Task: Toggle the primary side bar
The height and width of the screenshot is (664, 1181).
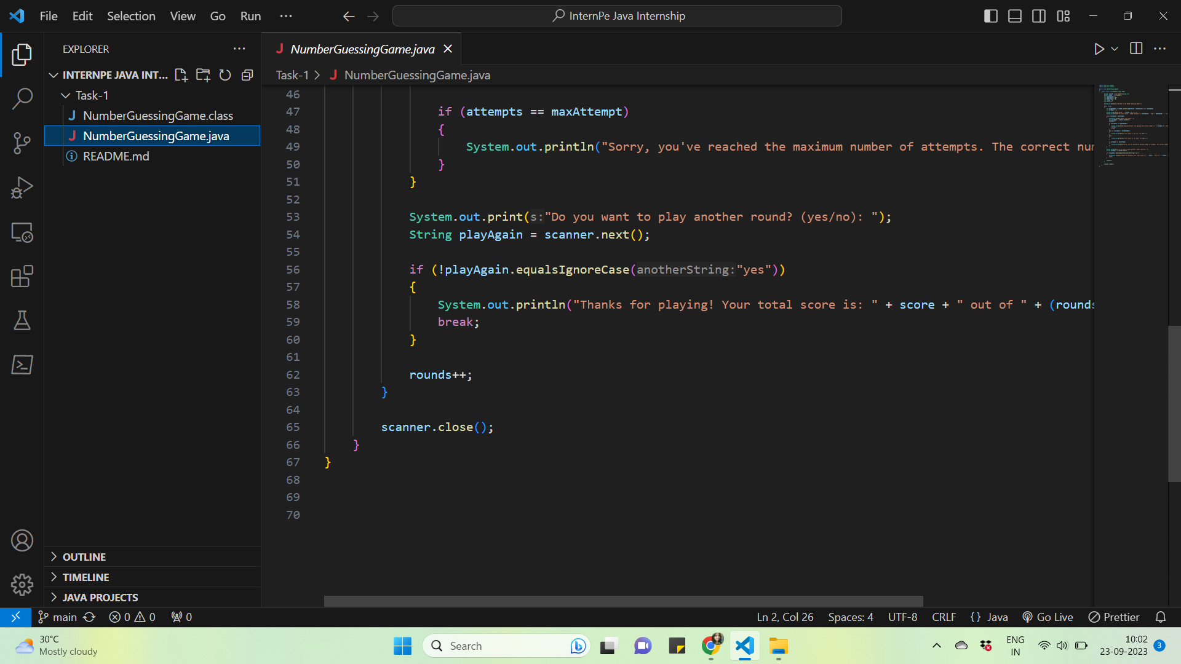Action: pos(991,16)
